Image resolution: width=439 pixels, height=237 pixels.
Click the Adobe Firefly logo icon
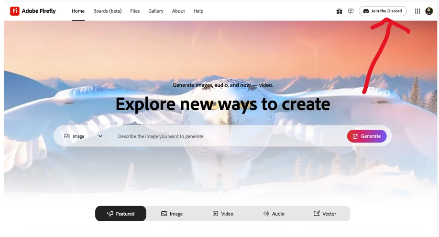14,11
